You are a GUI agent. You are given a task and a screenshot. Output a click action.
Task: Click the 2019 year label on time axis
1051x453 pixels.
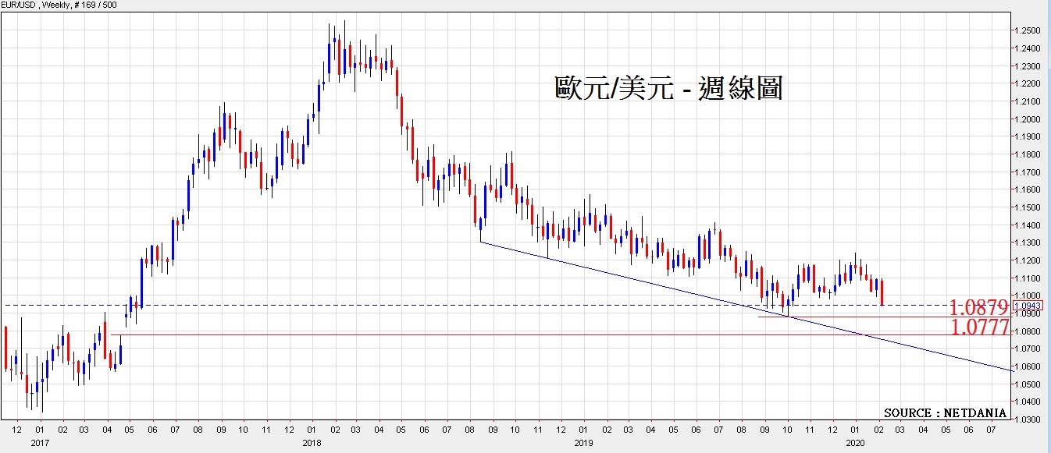click(582, 443)
